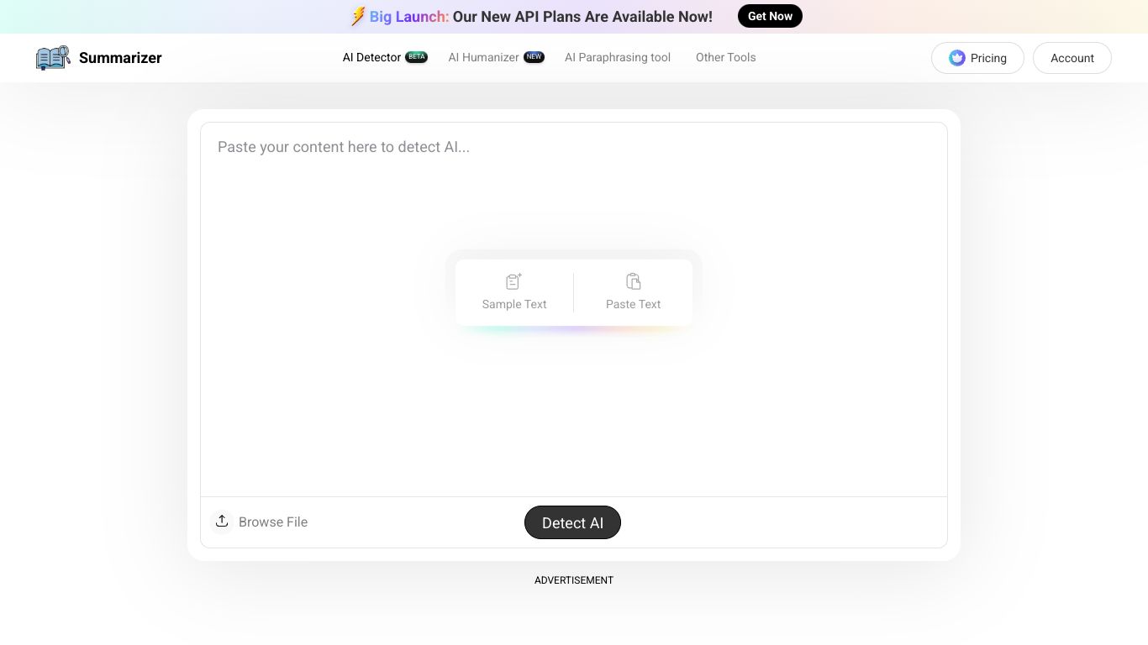The image size is (1148, 645).
Task: Open the Other Tools menu
Action: (725, 57)
